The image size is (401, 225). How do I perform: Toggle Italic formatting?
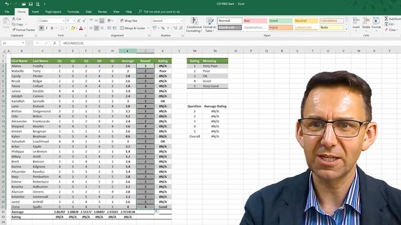pyautogui.click(x=46, y=28)
